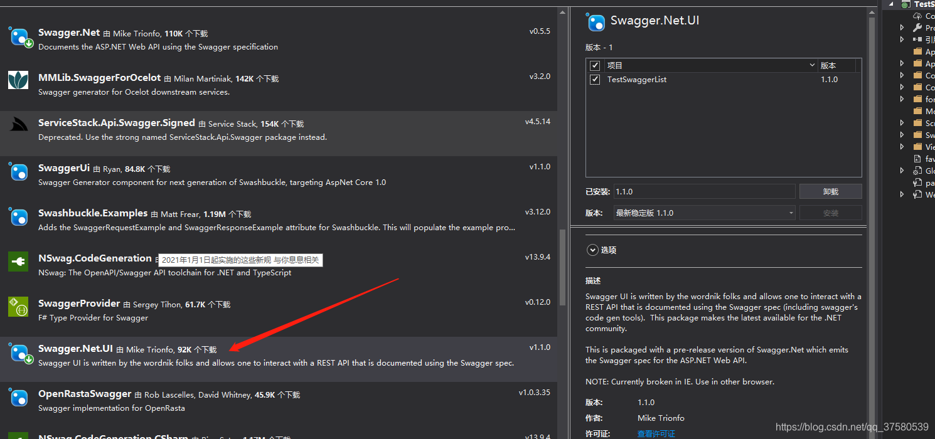The image size is (935, 439).
Task: Expand the 'We' config file arrow
Action: [x=902, y=194]
